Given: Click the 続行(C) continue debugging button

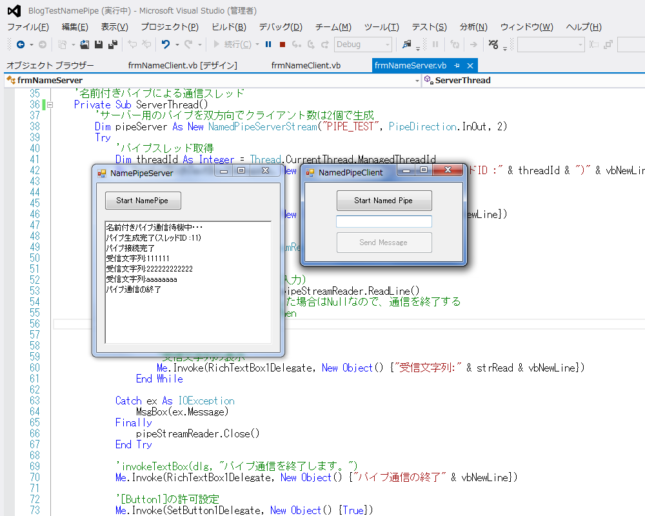Looking at the screenshot, I should [x=232, y=44].
